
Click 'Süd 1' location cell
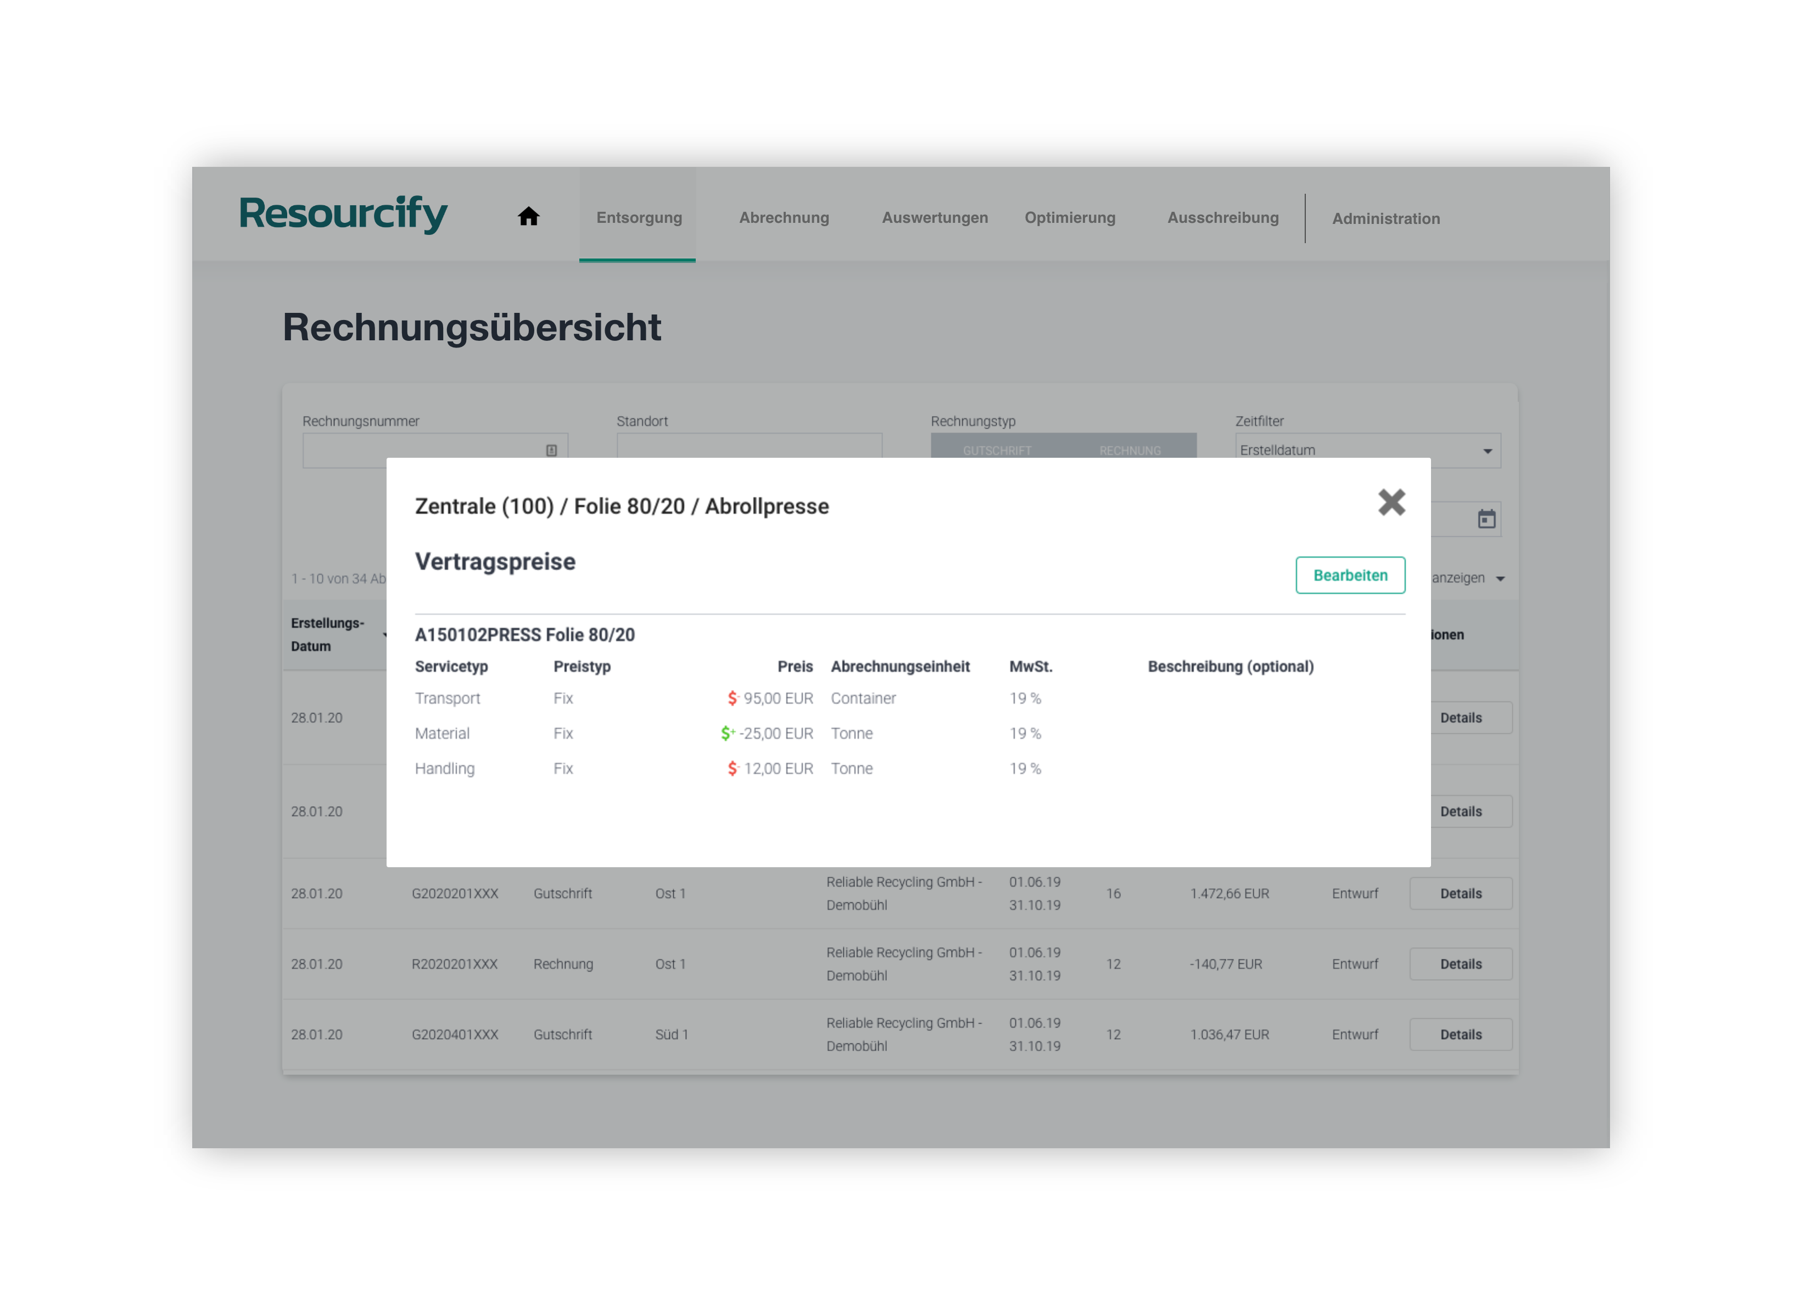point(672,1034)
